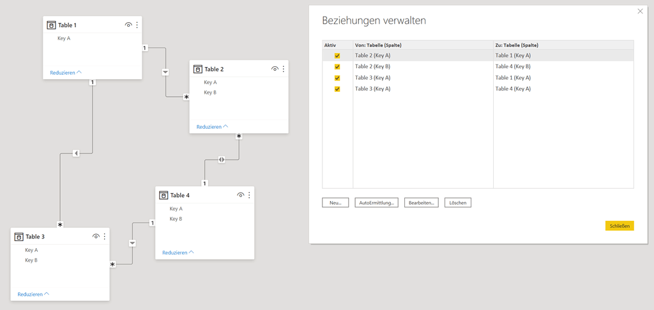The height and width of the screenshot is (310, 654).
Task: Click the Table 1 table icon
Action: point(52,25)
